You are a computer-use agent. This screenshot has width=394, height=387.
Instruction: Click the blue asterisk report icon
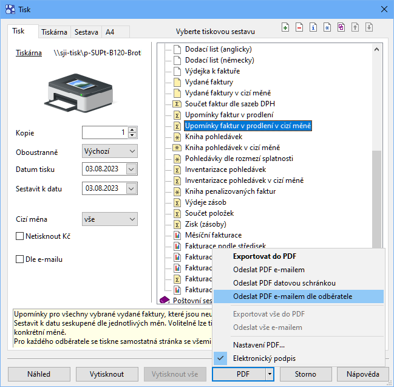point(327,27)
